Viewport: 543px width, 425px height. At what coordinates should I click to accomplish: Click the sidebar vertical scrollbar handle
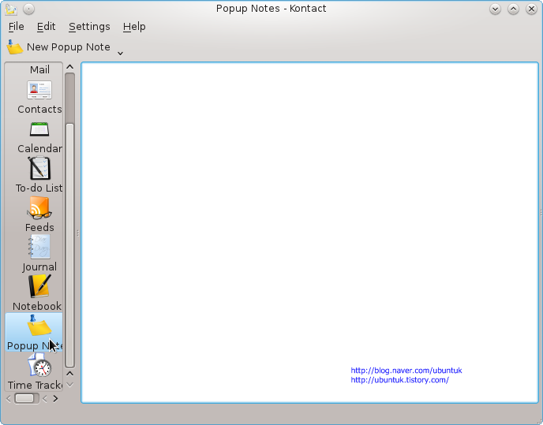coord(69,245)
